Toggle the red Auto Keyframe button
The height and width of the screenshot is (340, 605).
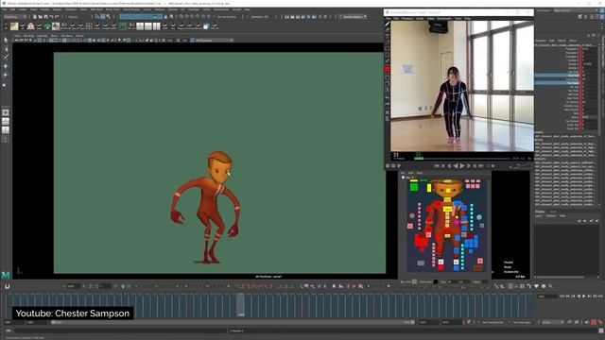594,322
